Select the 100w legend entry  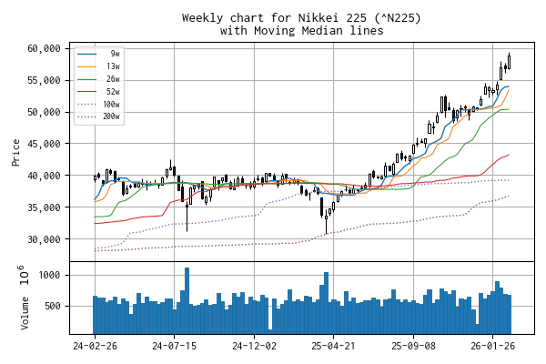coord(99,104)
